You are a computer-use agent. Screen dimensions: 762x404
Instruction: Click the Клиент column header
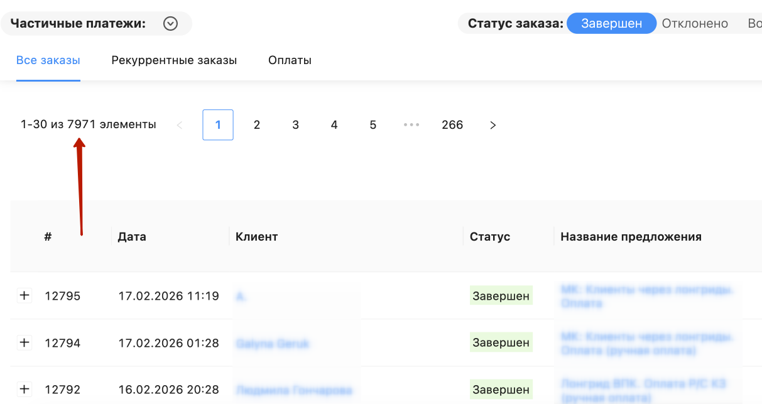(256, 237)
